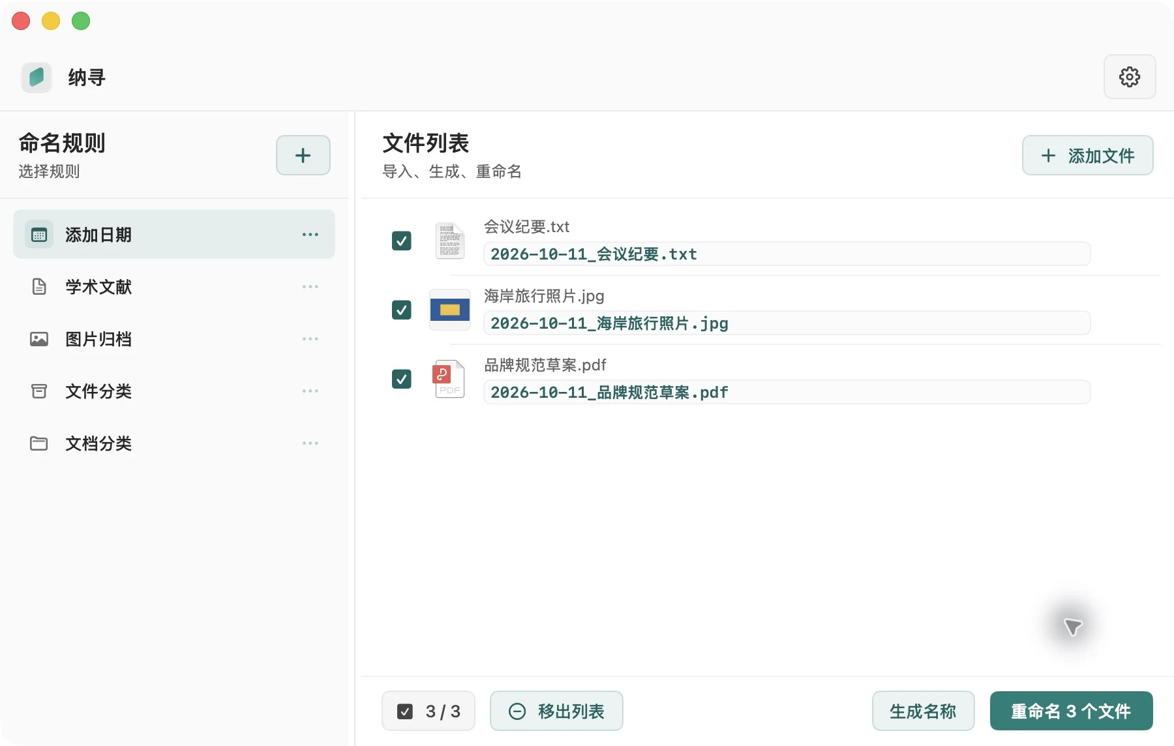1174x746 pixels.
Task: Select the 文档分类 naming rule
Action: [174, 443]
